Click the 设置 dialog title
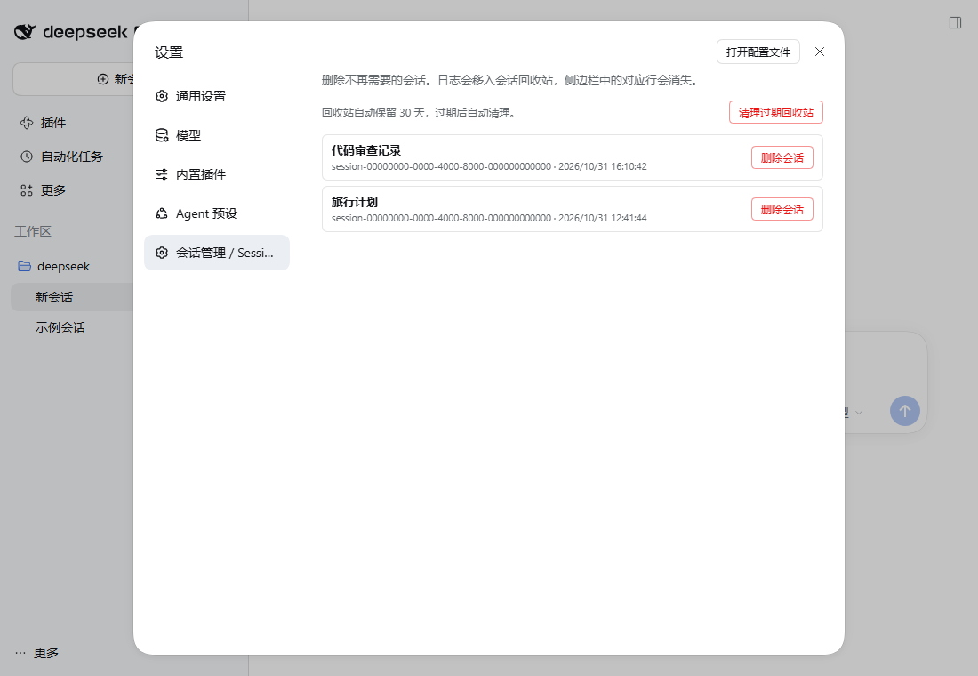This screenshot has width=978, height=676. tap(169, 52)
